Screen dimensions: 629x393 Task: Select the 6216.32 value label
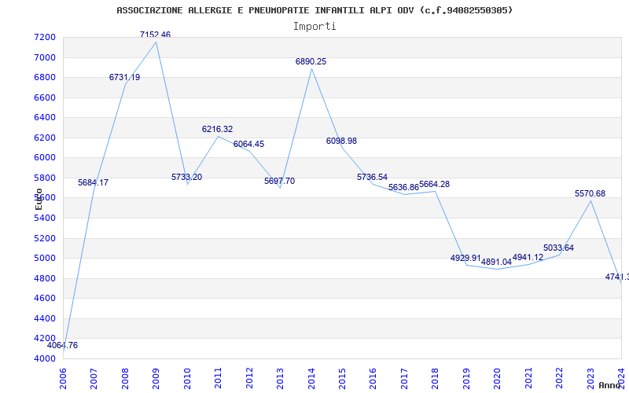point(218,130)
